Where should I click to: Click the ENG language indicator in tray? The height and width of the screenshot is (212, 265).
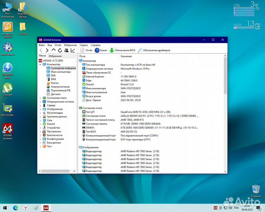[236, 208]
